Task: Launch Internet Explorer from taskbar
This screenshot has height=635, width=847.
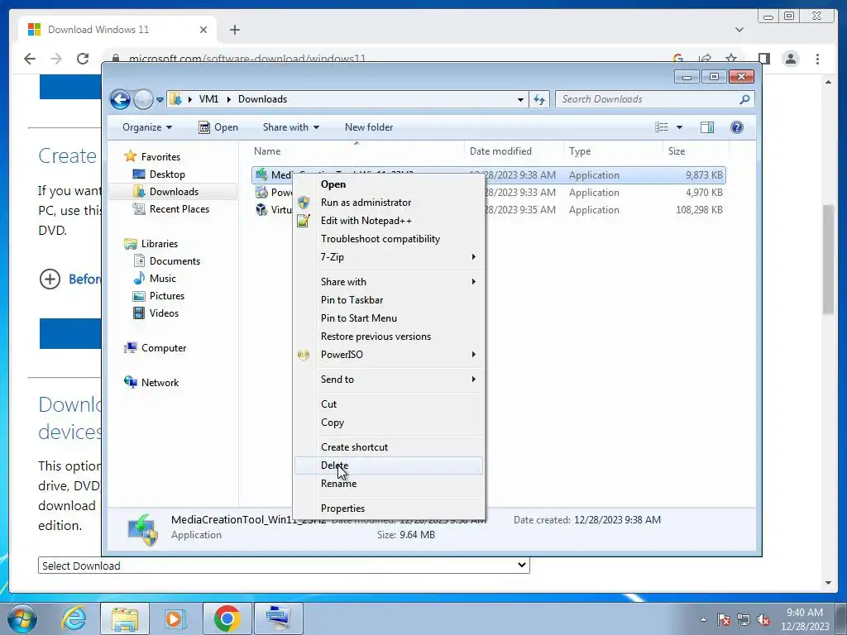Action: tap(74, 618)
